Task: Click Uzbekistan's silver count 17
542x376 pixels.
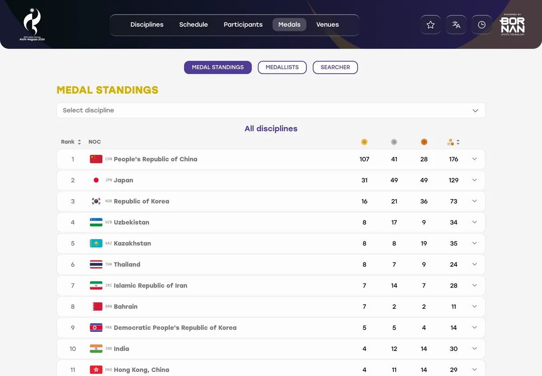Action: tap(394, 222)
